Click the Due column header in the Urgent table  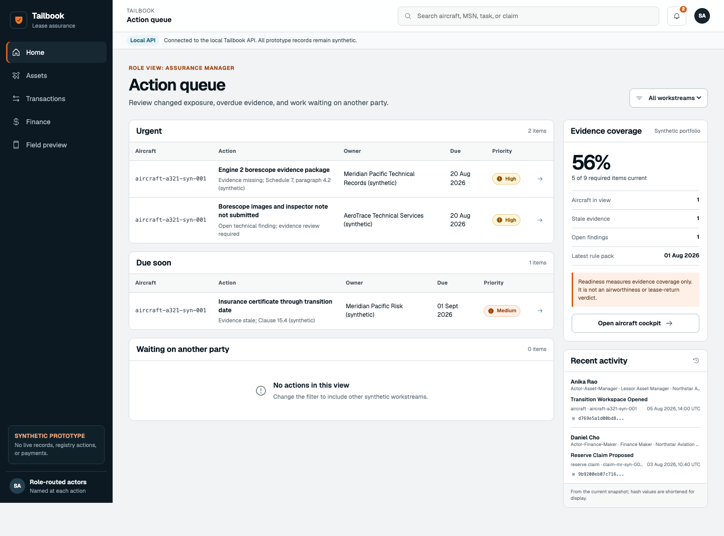click(x=456, y=151)
